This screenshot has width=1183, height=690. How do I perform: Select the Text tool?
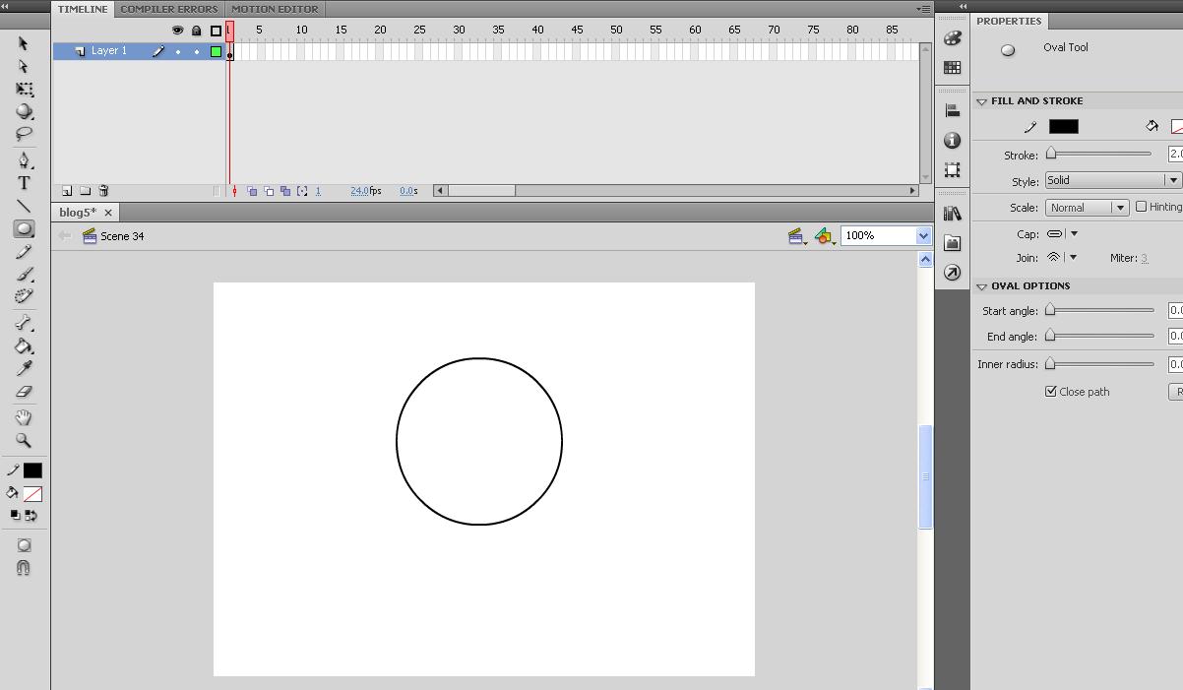[24, 183]
